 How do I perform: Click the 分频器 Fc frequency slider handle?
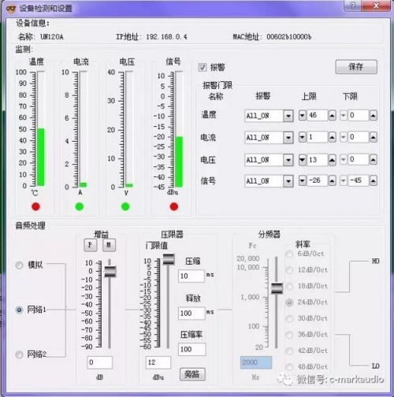[x=277, y=288]
